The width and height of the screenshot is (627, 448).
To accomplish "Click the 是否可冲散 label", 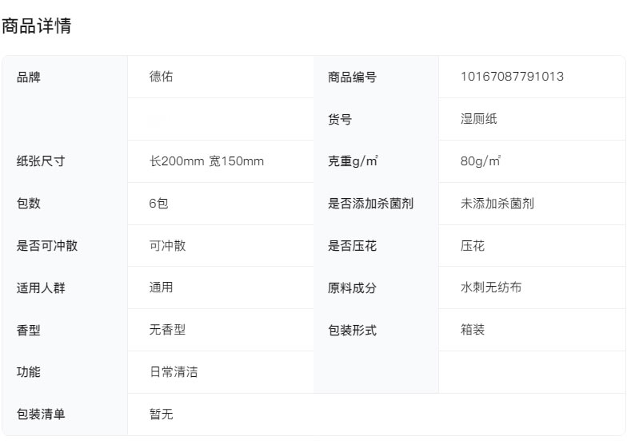I will tap(47, 246).
